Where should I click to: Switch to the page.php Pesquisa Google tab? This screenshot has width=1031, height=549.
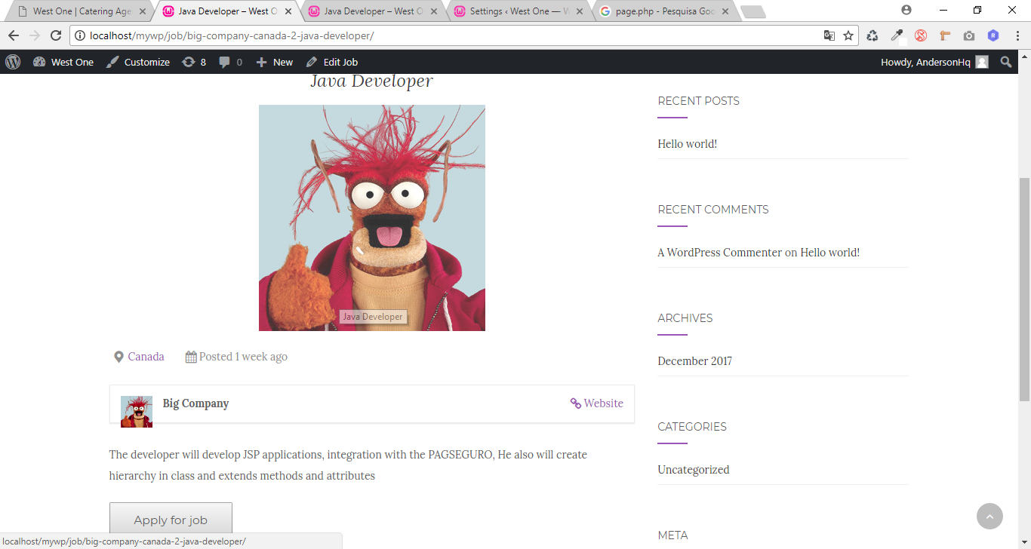[x=664, y=11]
